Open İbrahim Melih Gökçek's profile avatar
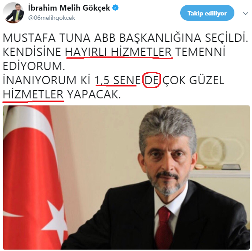Image resolution: width=252 pixels, height=251 pixels. (13, 13)
